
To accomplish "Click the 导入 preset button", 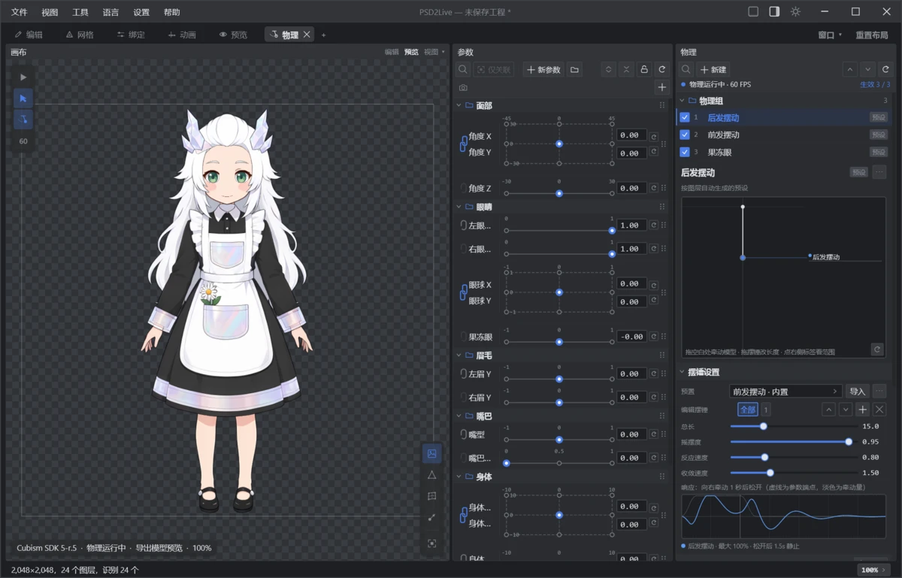I will click(857, 391).
